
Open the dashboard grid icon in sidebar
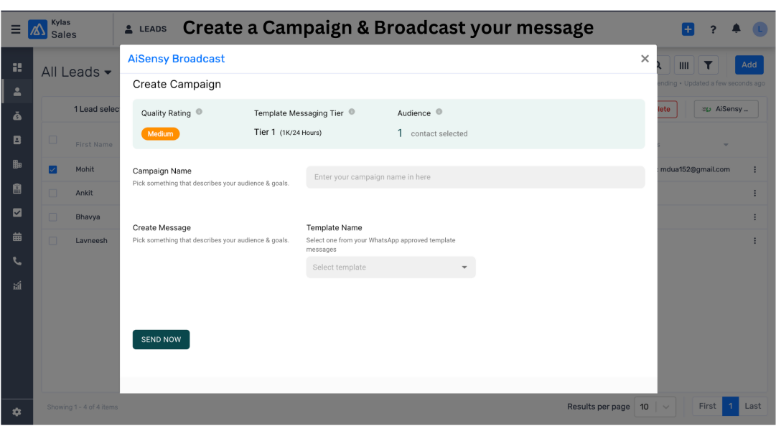coord(17,67)
